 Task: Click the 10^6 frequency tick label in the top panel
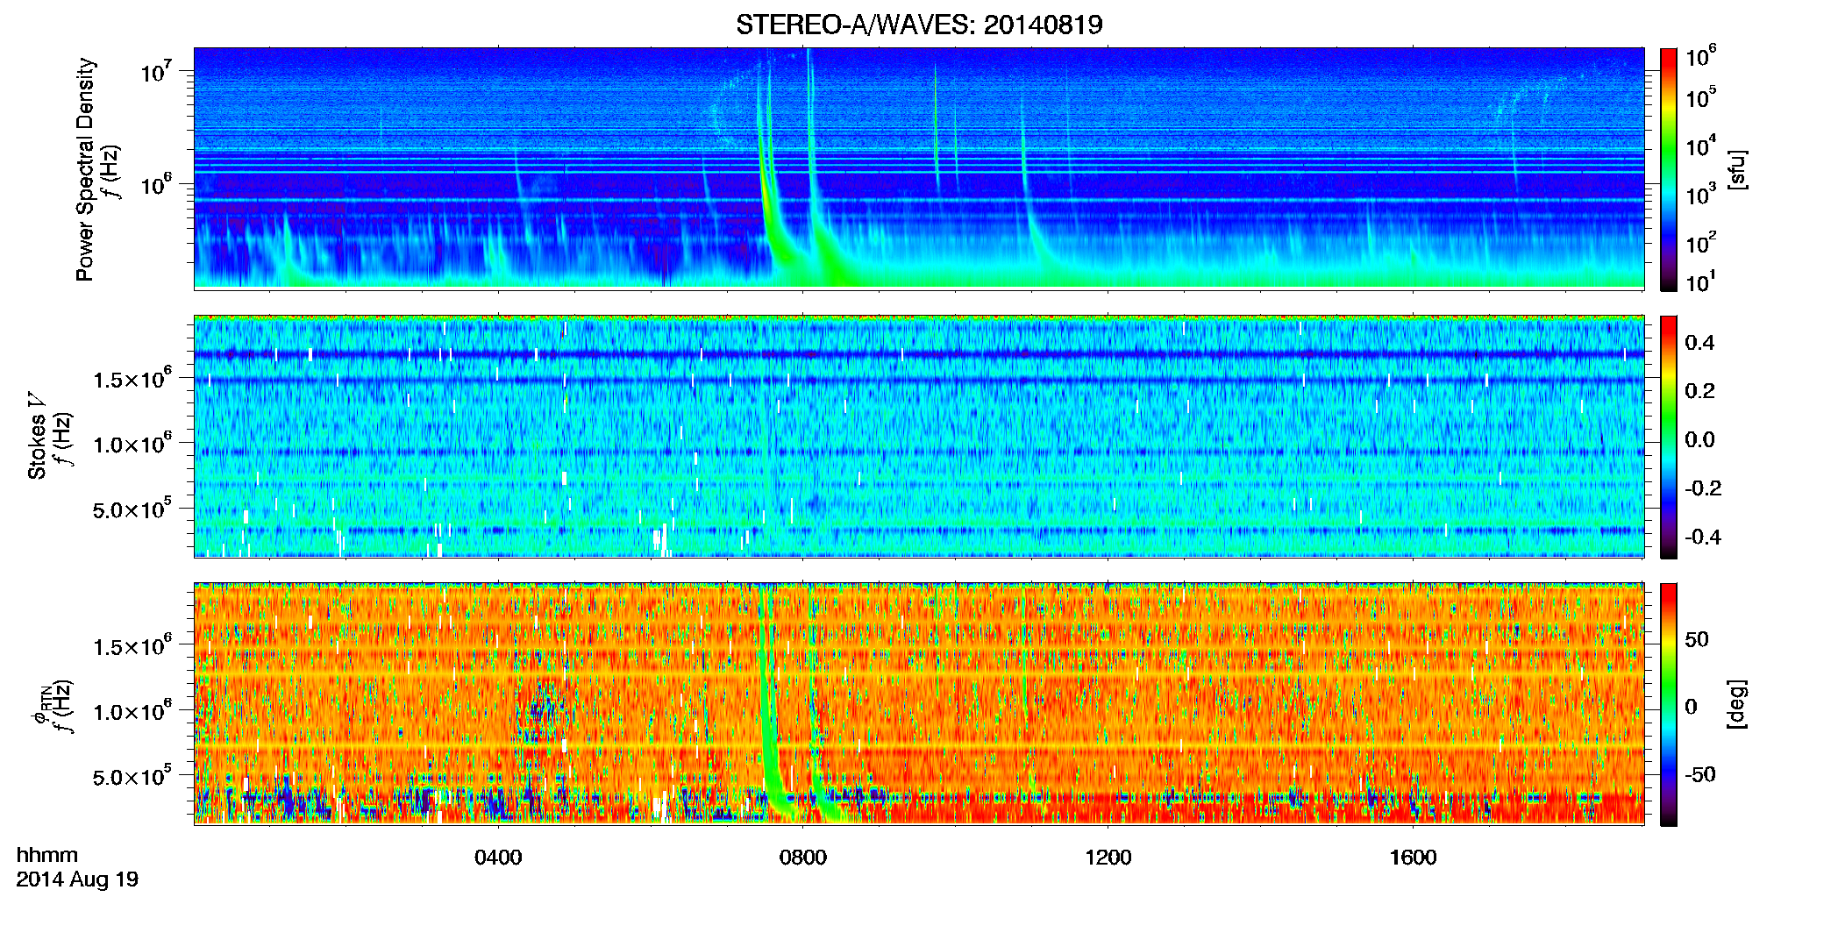[x=155, y=183]
